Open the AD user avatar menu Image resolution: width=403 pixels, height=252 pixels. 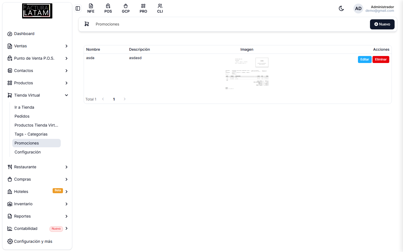tap(358, 9)
